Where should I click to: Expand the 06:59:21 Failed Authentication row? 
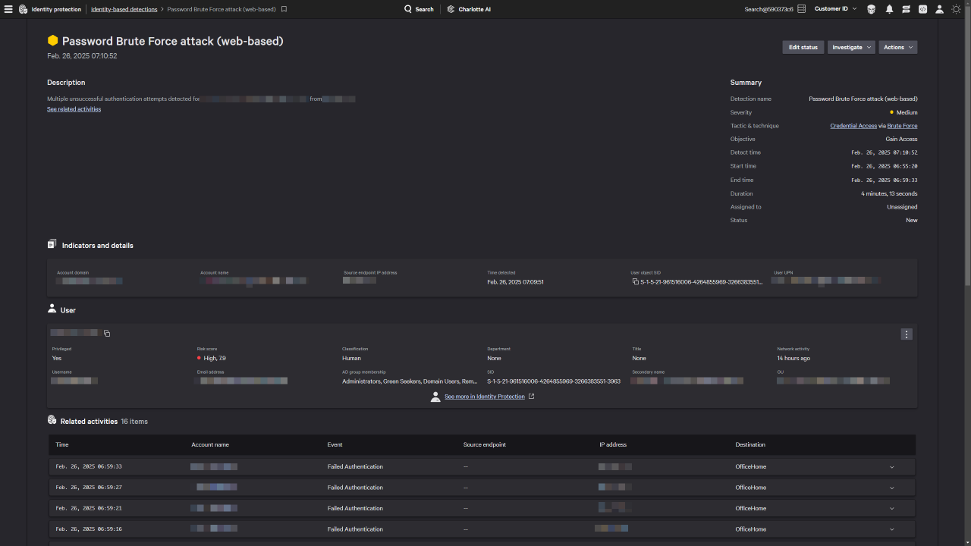click(891, 509)
